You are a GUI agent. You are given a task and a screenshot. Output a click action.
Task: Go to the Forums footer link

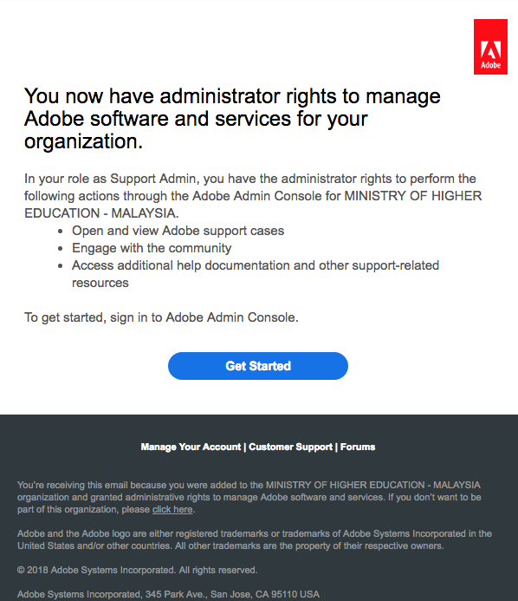358,447
